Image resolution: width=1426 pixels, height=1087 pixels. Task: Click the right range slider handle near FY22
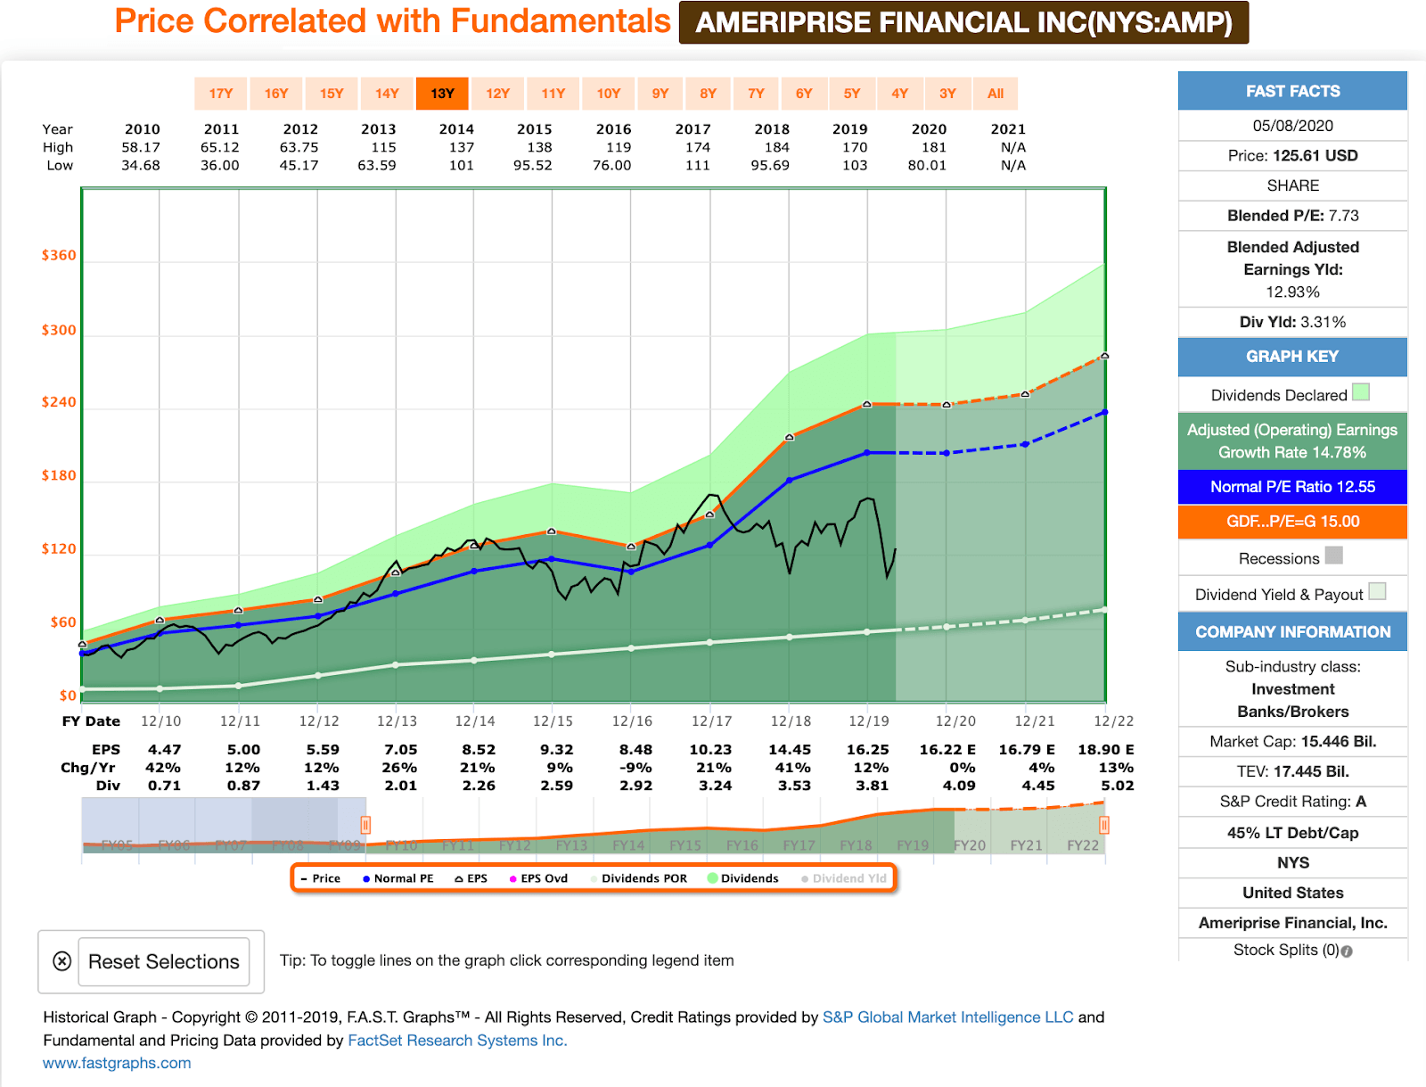click(1104, 825)
